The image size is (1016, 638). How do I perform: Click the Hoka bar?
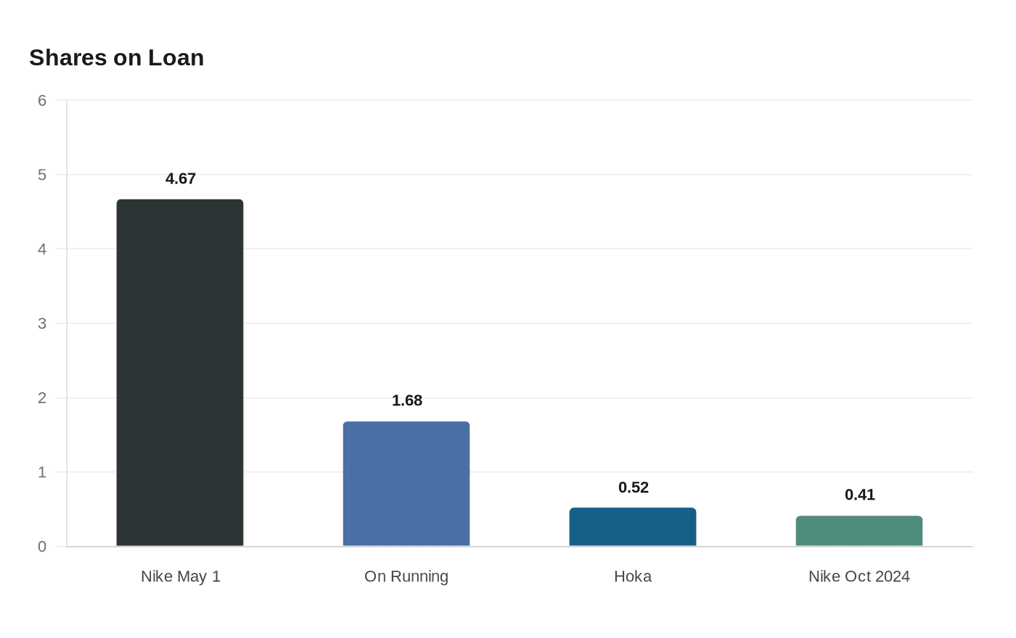pyautogui.click(x=633, y=527)
